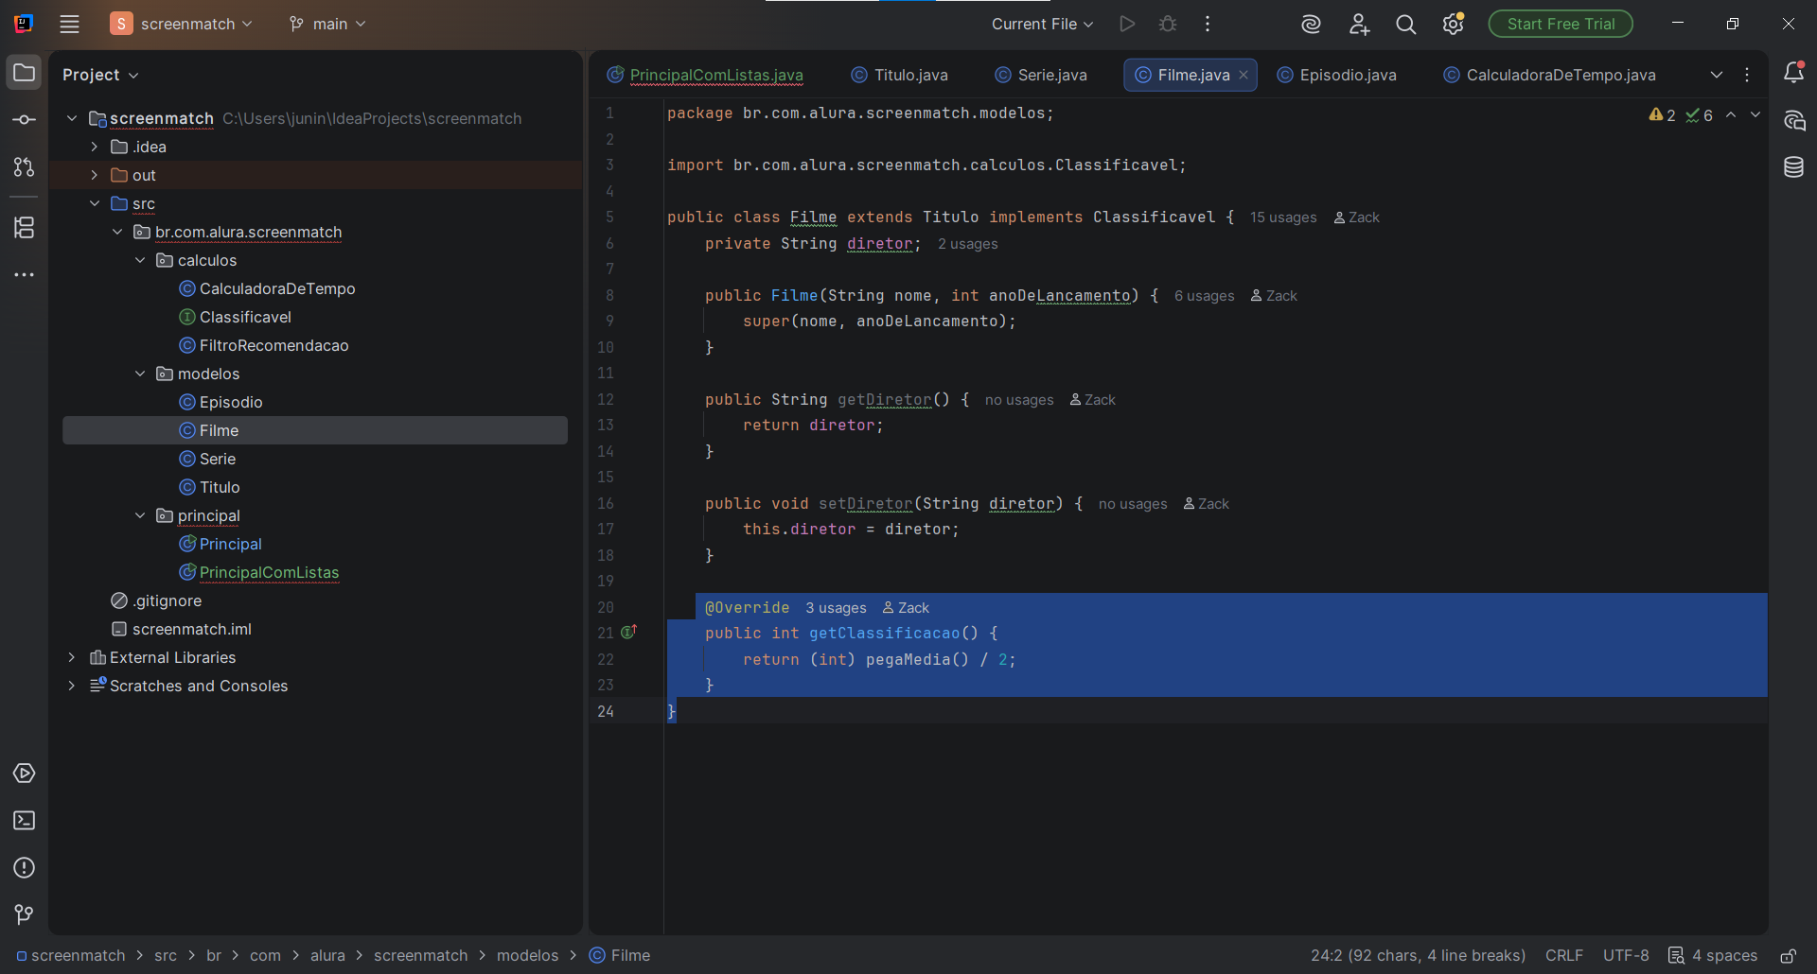Click the Start Free Trial button
The width and height of the screenshot is (1817, 974).
pos(1560,24)
